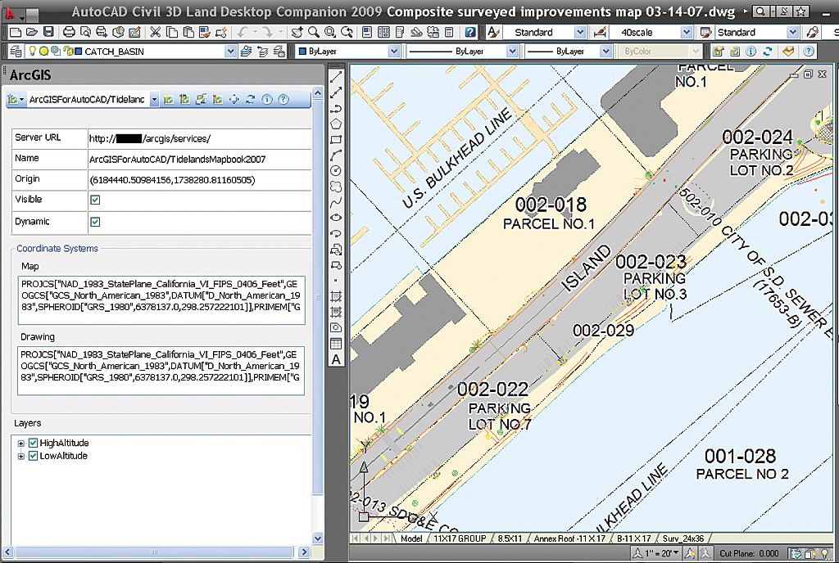
Task: Choose the Multiline Text tool
Action: [336, 359]
